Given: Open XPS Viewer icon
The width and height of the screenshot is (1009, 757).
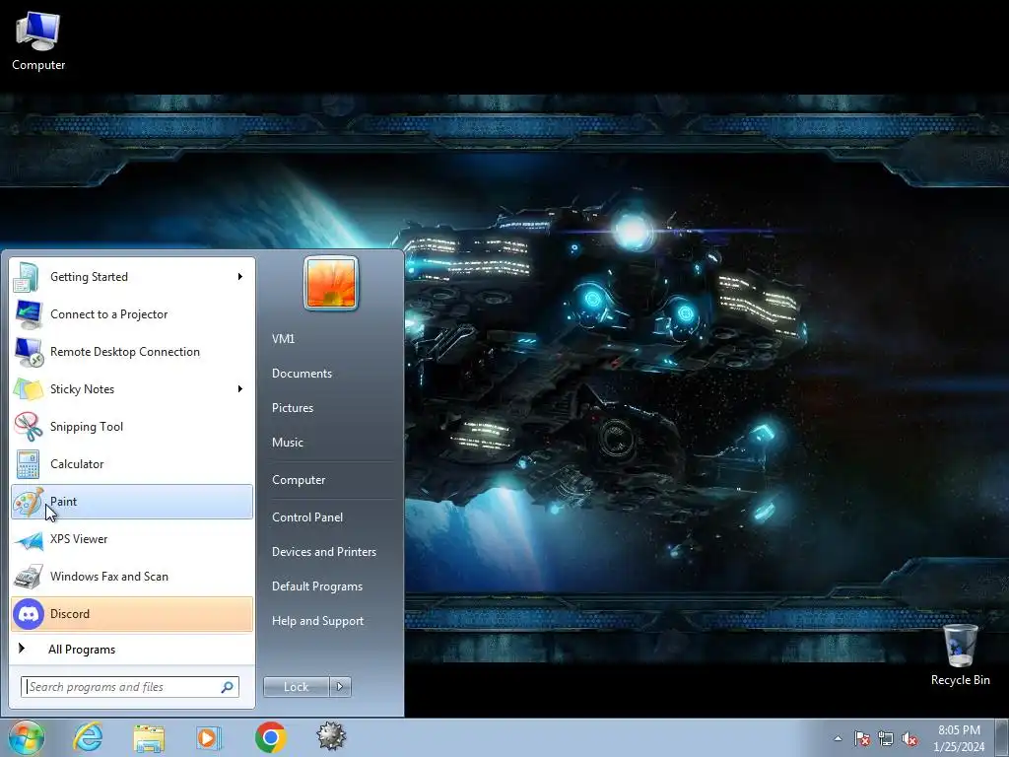Looking at the screenshot, I should (x=28, y=539).
